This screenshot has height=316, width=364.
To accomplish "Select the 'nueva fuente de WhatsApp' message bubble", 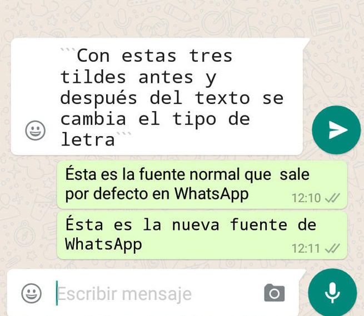I will [x=202, y=235].
